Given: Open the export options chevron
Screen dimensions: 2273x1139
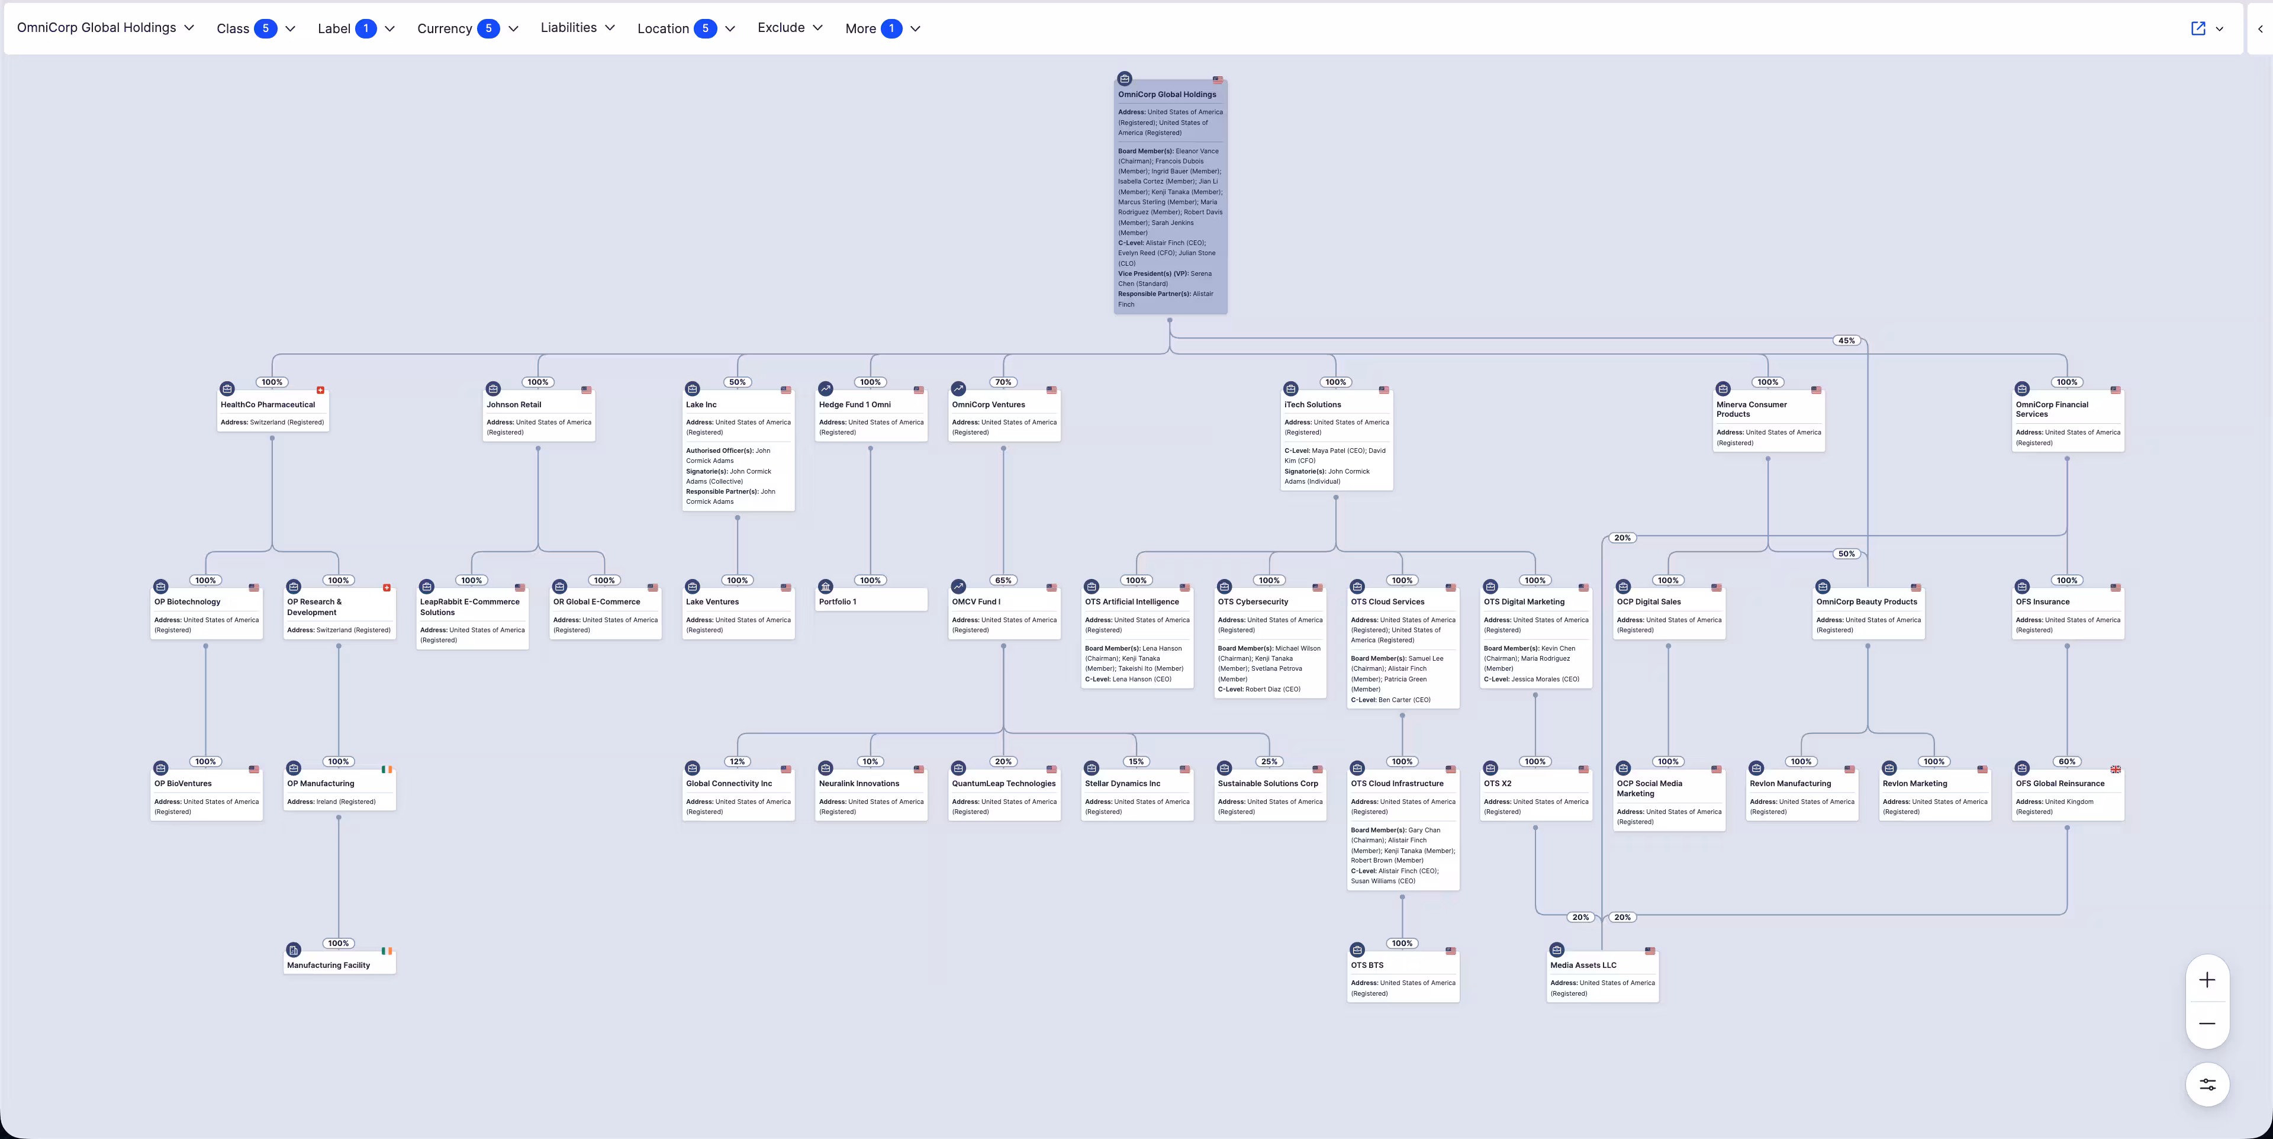Looking at the screenshot, I should coord(2219,29).
